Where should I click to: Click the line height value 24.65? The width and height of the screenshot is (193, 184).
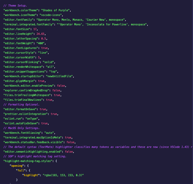[x=40, y=34]
